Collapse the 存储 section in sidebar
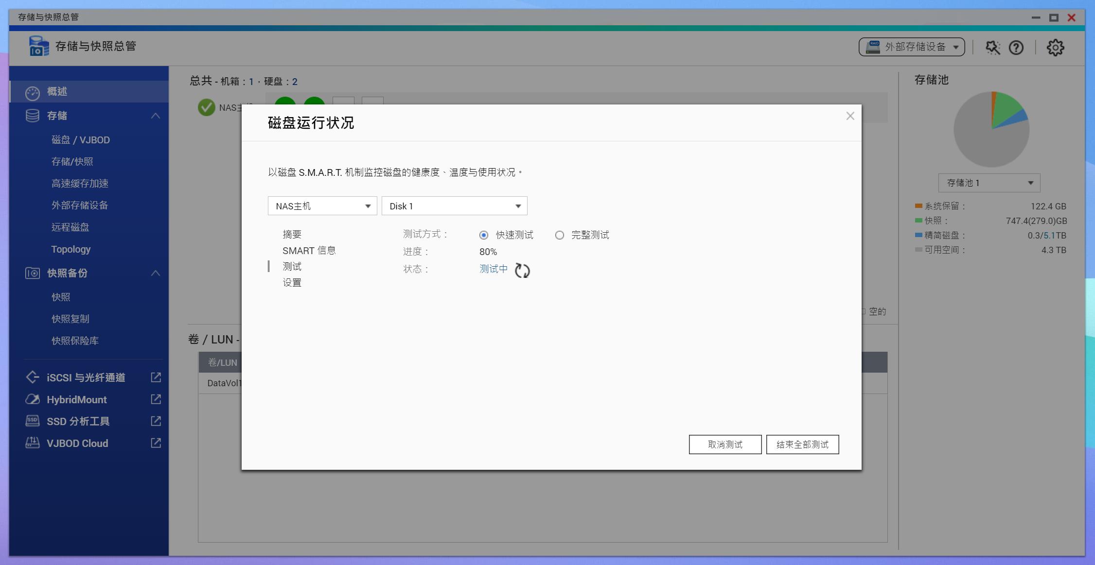 [156, 116]
